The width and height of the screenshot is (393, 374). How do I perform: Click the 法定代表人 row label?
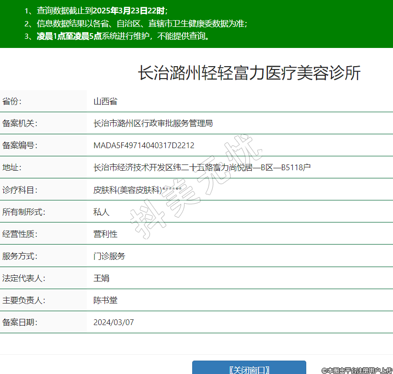pyautogui.click(x=23, y=278)
